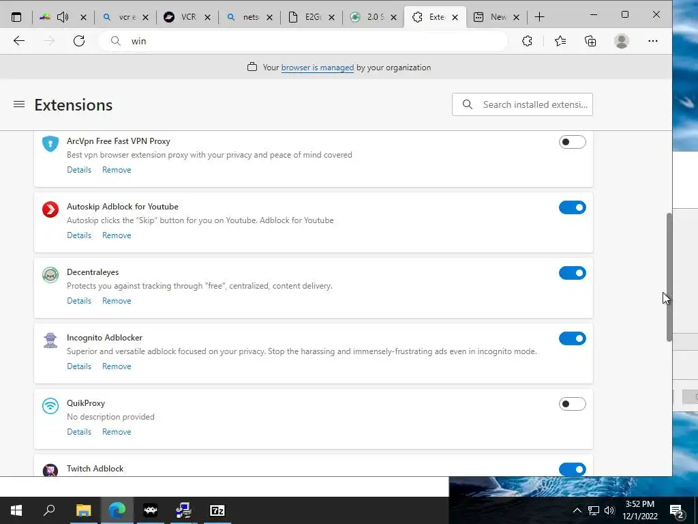
Task: Remove QuikProxy extension
Action: (117, 432)
